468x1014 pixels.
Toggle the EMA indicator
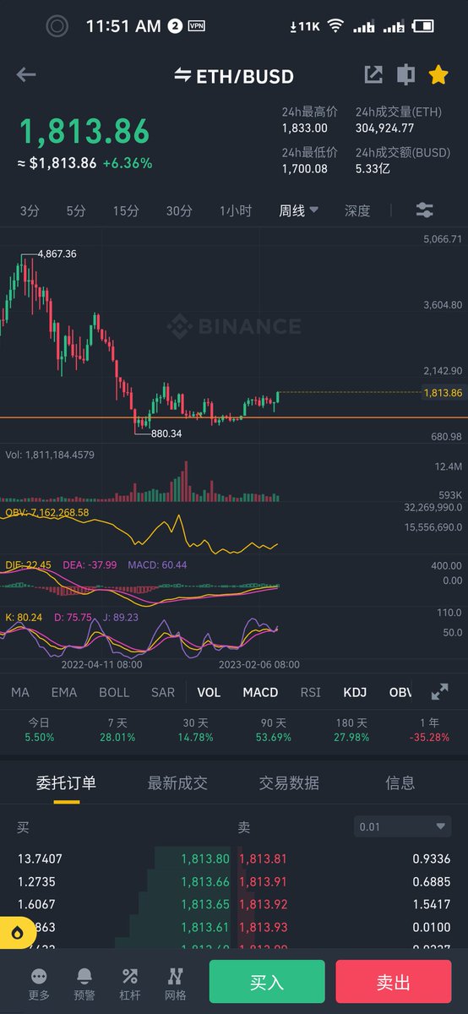tap(64, 692)
